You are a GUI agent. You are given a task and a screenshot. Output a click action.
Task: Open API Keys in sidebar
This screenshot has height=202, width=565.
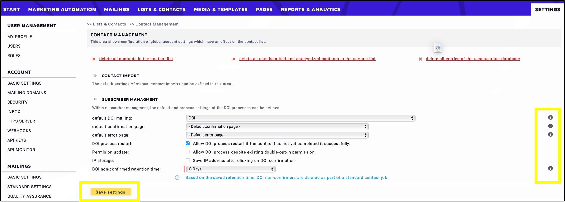coord(17,140)
